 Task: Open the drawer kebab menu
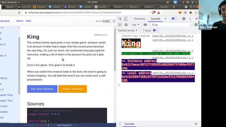point(120,124)
